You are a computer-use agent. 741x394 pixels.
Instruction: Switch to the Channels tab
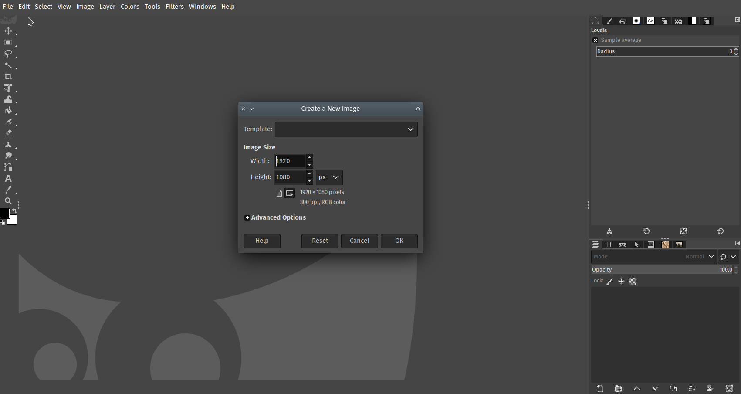pyautogui.click(x=609, y=245)
